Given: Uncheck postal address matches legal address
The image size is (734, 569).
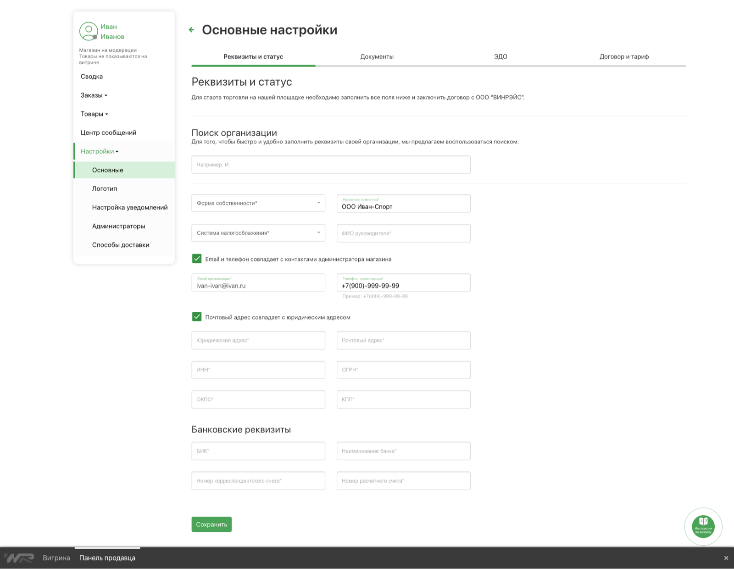Looking at the screenshot, I should (197, 317).
